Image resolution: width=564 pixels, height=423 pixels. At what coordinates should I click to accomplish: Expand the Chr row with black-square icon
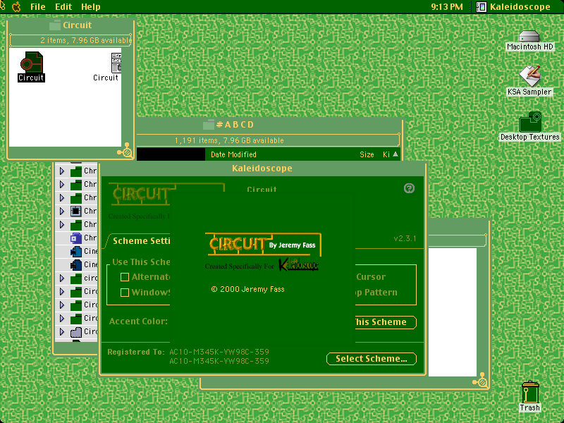tap(62, 211)
